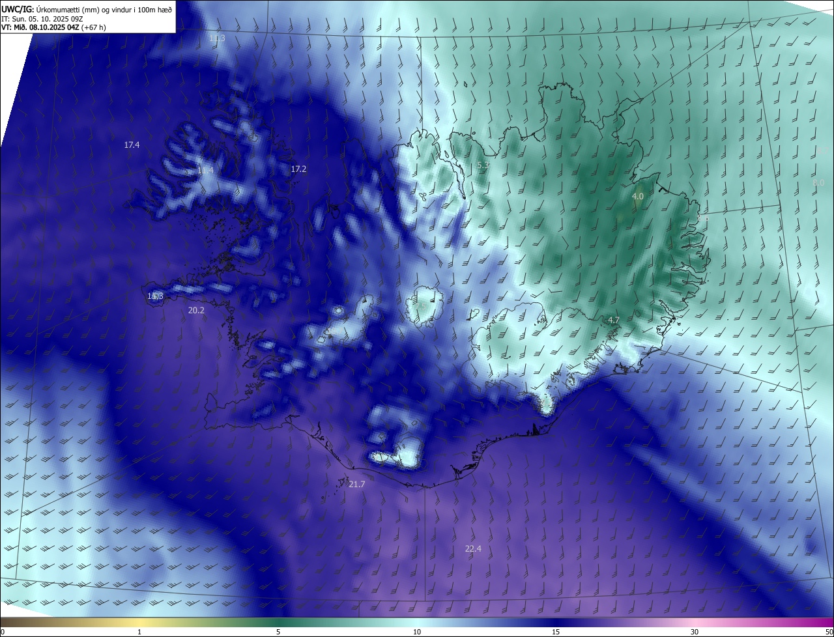Click the 22.4 value in the southern ocean

(x=473, y=549)
